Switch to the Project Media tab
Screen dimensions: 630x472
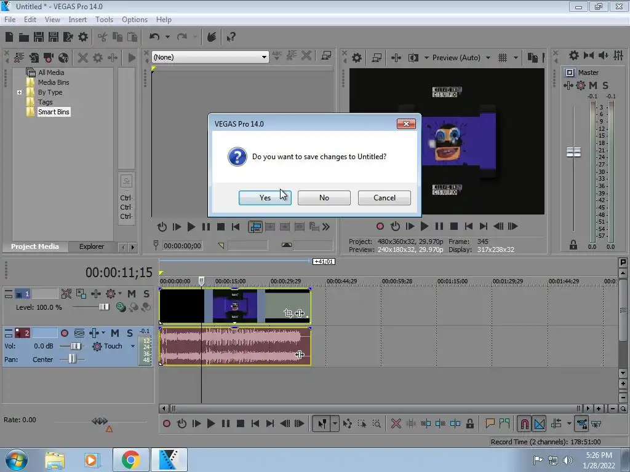(35, 246)
